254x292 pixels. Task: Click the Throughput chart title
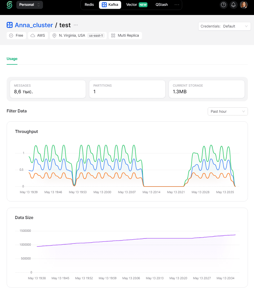point(26,132)
